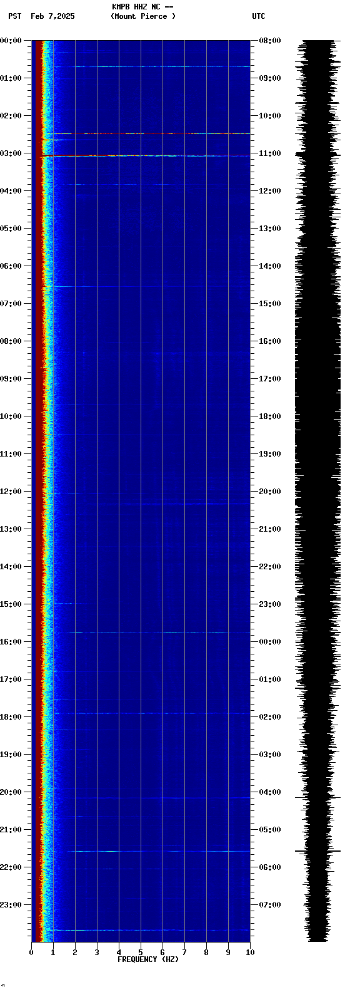Click the station title 'KMPB HHZ NC --'
The height and width of the screenshot is (992, 345).
(142, 7)
